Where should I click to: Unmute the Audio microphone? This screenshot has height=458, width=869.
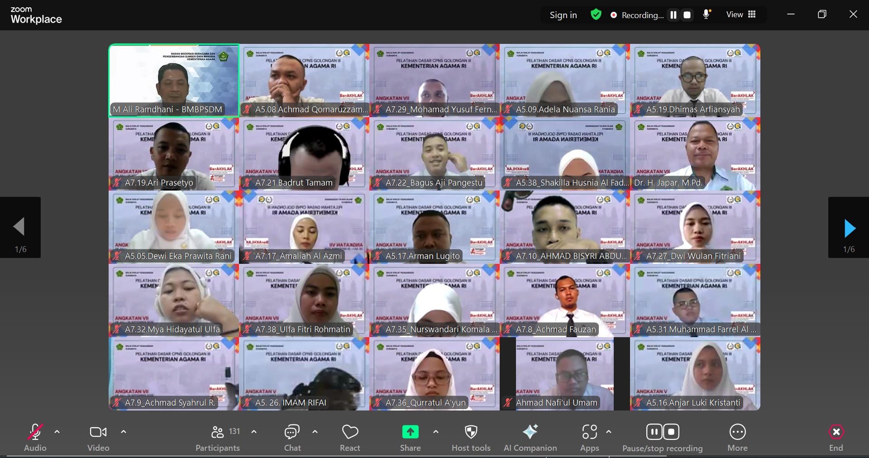point(35,432)
